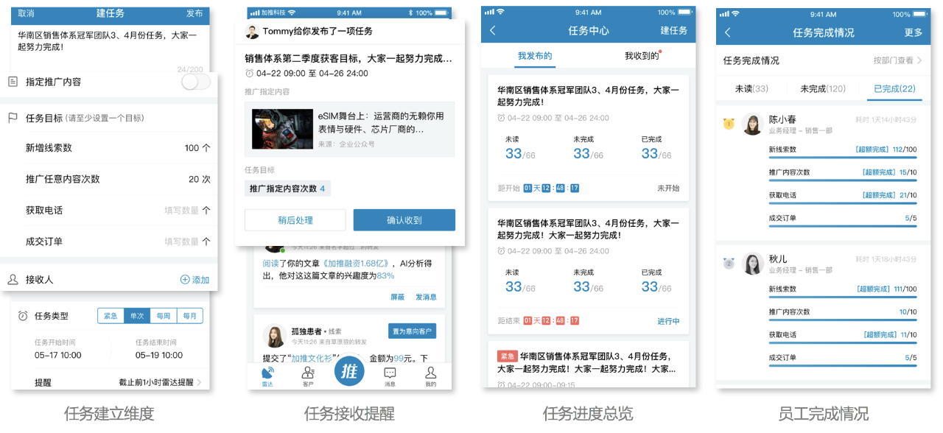Tap 稍后处理 in the task popup

pos(295,220)
